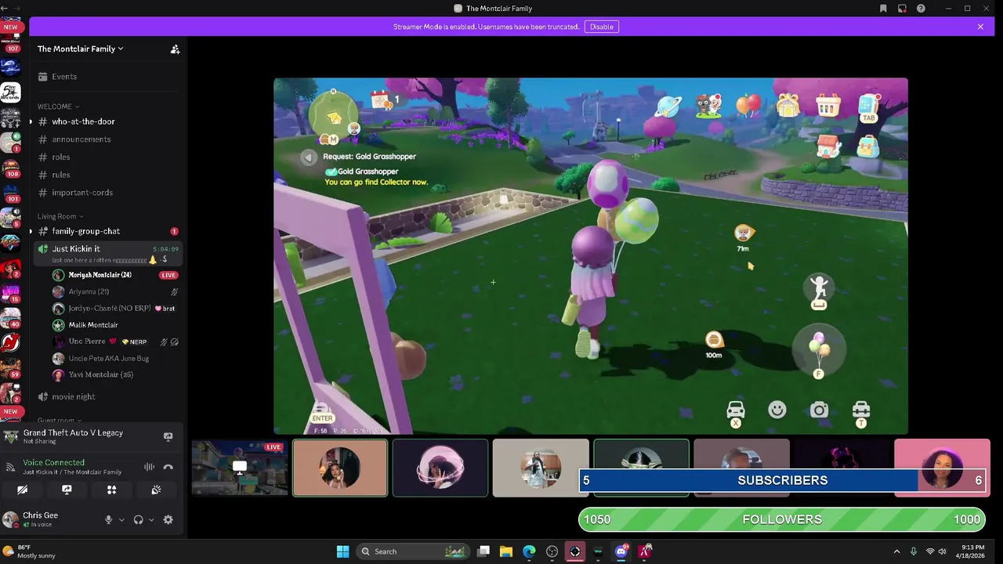The width and height of the screenshot is (1003, 564).
Task: Open the Windows Start menu
Action: click(x=342, y=551)
